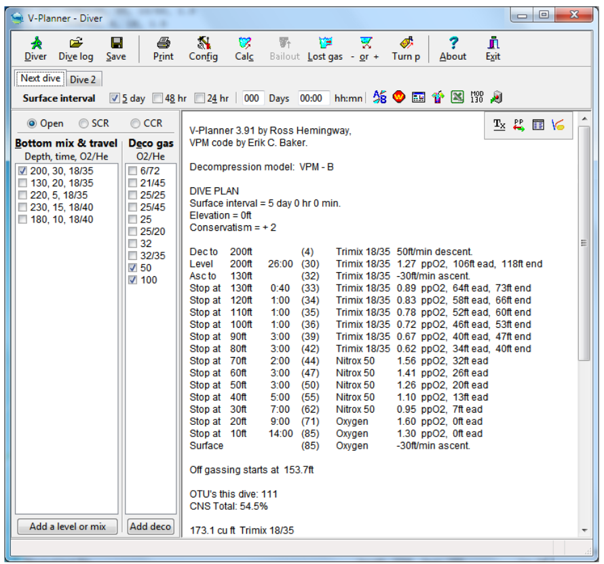Open the Dive log
Viewport: 604px width, 564px height.
pos(76,48)
